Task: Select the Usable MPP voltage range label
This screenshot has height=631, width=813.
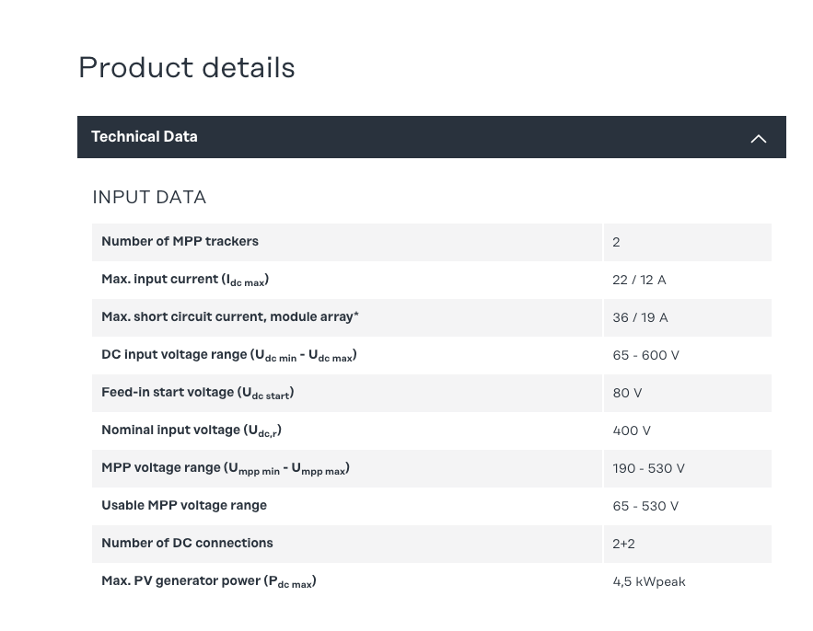Action: coord(184,506)
